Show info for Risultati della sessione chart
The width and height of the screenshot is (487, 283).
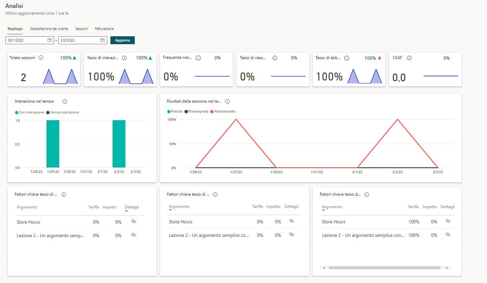pyautogui.click(x=227, y=102)
